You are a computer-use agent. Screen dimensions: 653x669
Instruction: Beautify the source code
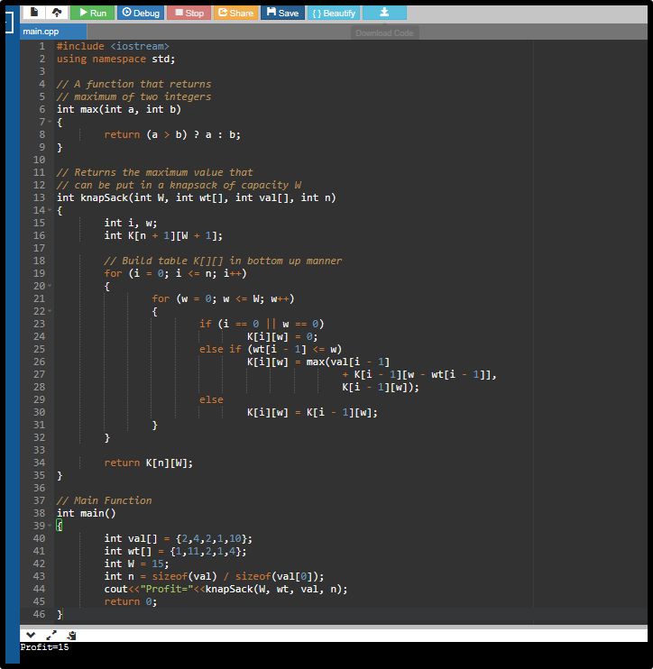[x=334, y=13]
